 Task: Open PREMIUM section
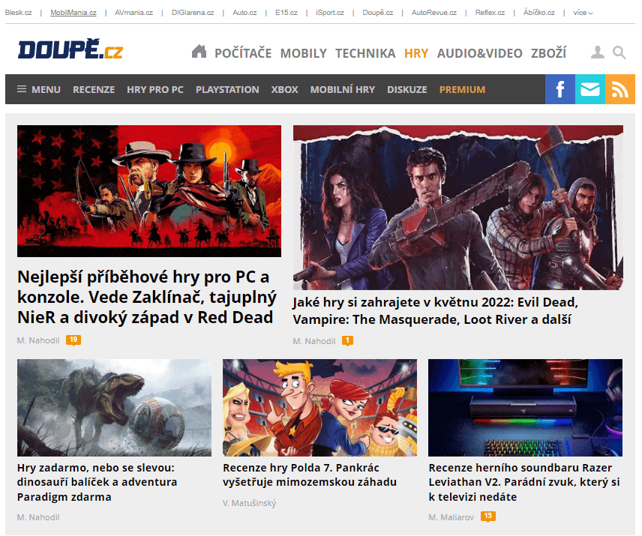(x=462, y=89)
